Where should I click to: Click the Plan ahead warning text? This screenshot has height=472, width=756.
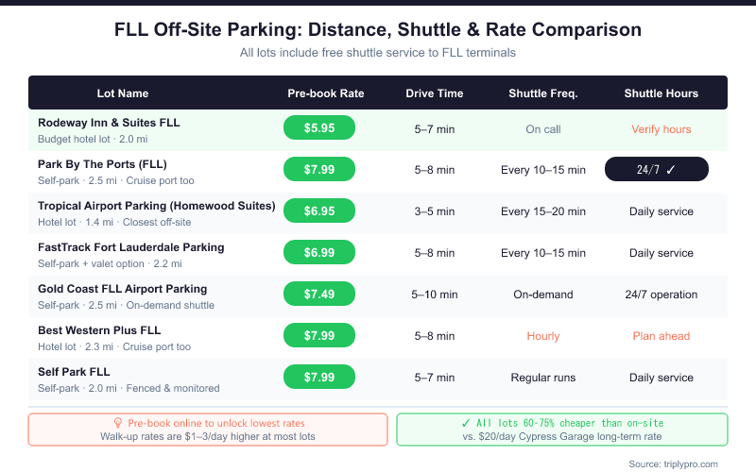tap(661, 336)
